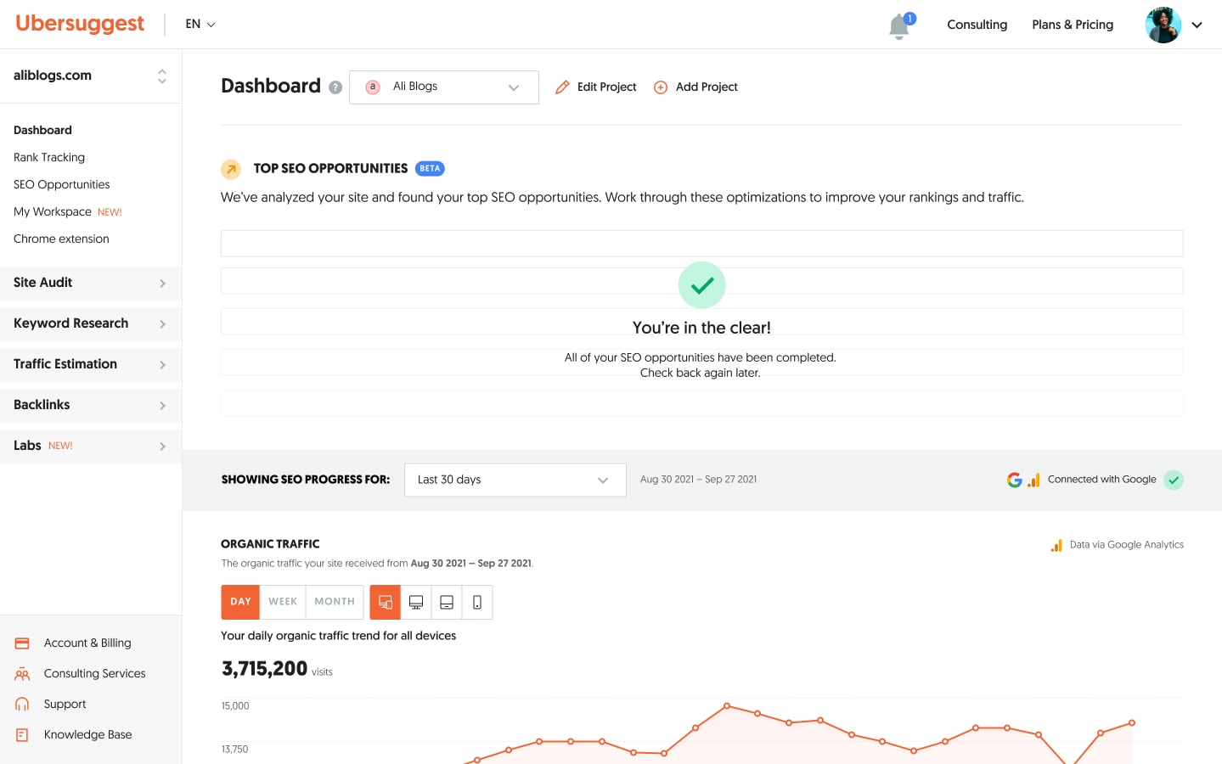1222x764 pixels.
Task: Select the desktop device icon
Action: coord(416,602)
